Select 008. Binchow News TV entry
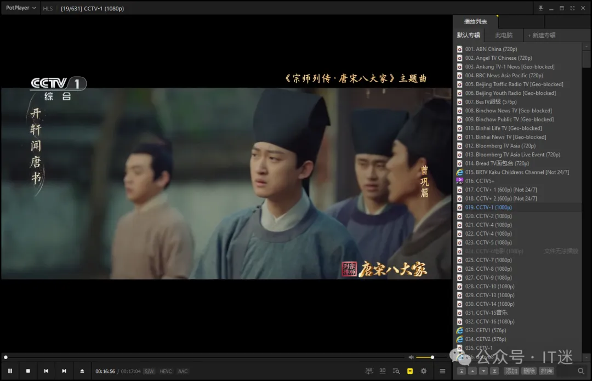The image size is (592, 381). pos(518,111)
